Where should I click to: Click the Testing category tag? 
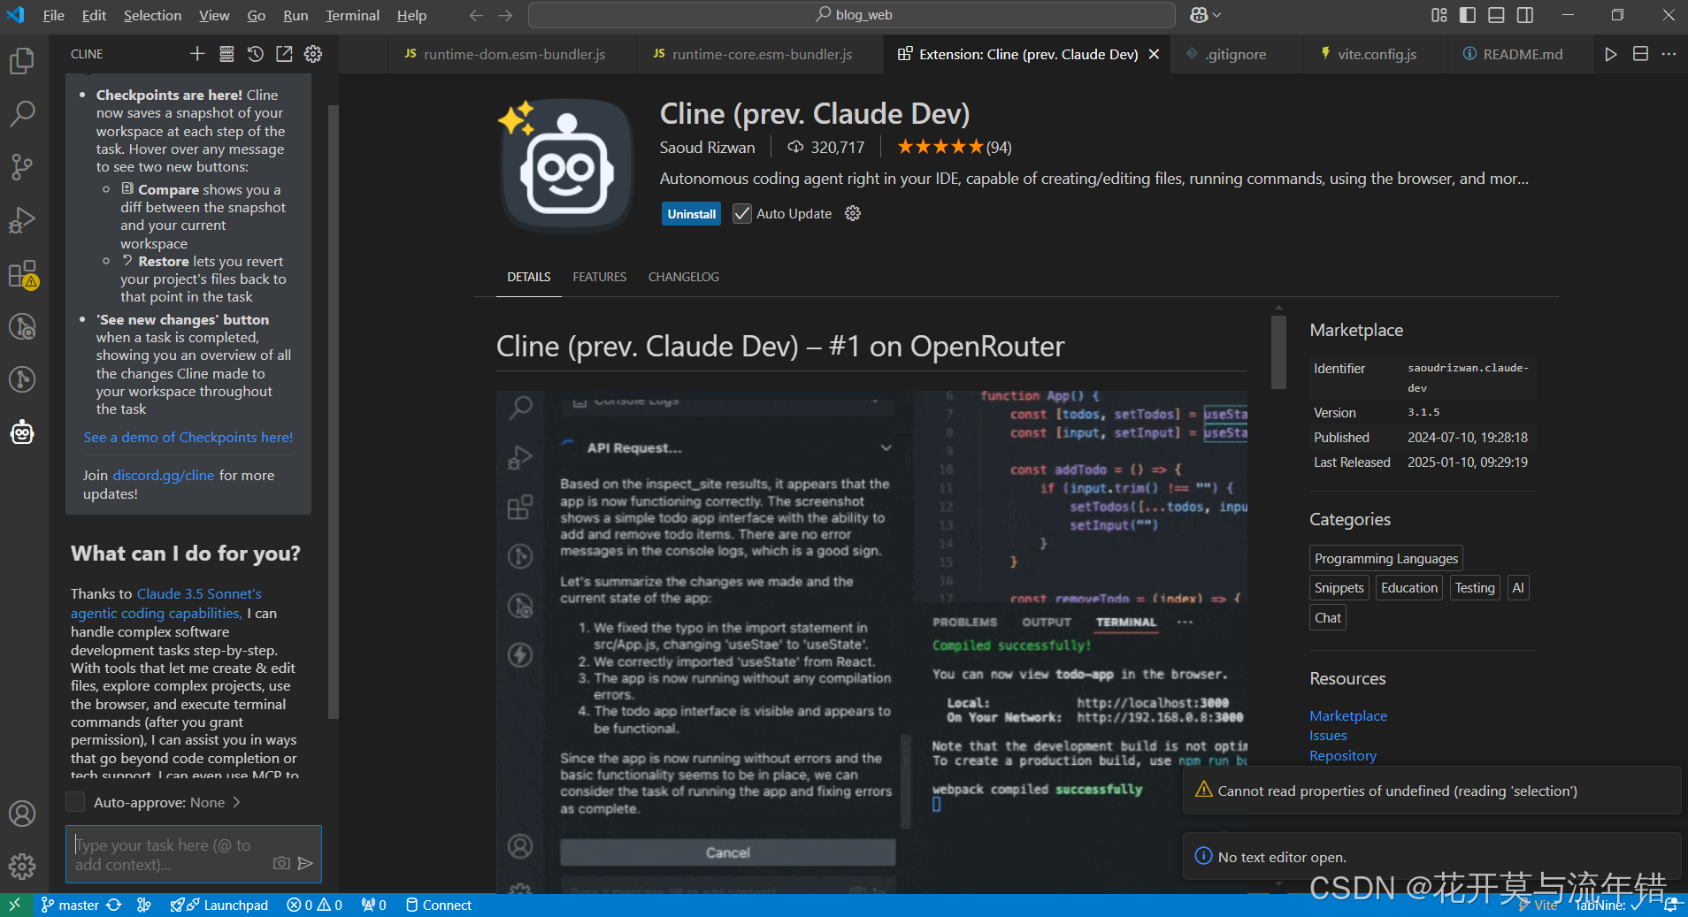click(x=1475, y=587)
